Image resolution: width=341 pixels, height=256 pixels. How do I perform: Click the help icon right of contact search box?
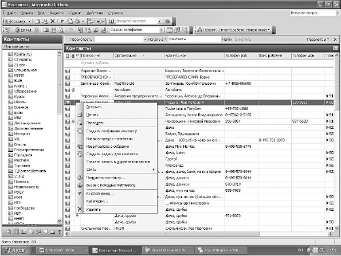(x=167, y=21)
